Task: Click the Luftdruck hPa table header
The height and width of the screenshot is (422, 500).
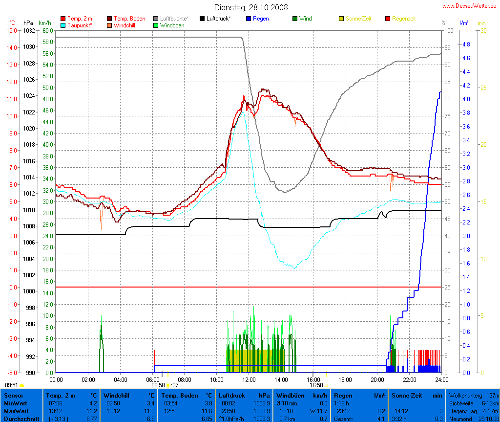Action: pyautogui.click(x=244, y=395)
